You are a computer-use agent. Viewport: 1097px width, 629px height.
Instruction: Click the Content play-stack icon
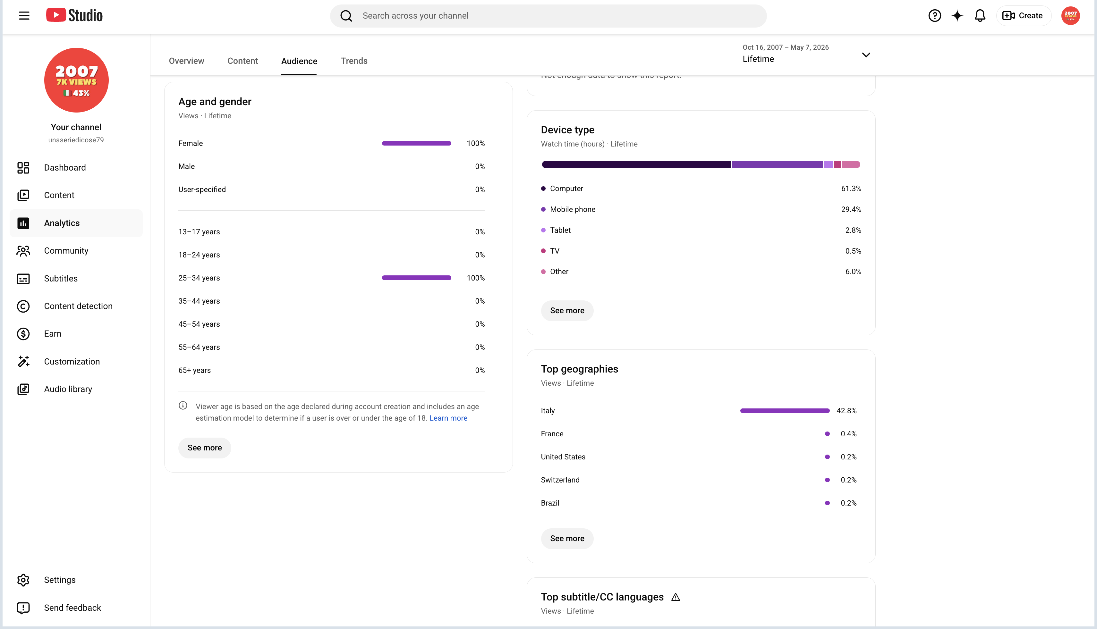[23, 195]
